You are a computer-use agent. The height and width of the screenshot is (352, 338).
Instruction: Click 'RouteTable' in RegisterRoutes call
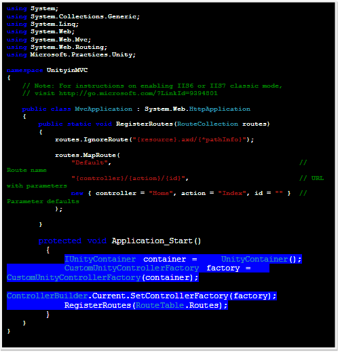(x=159, y=306)
